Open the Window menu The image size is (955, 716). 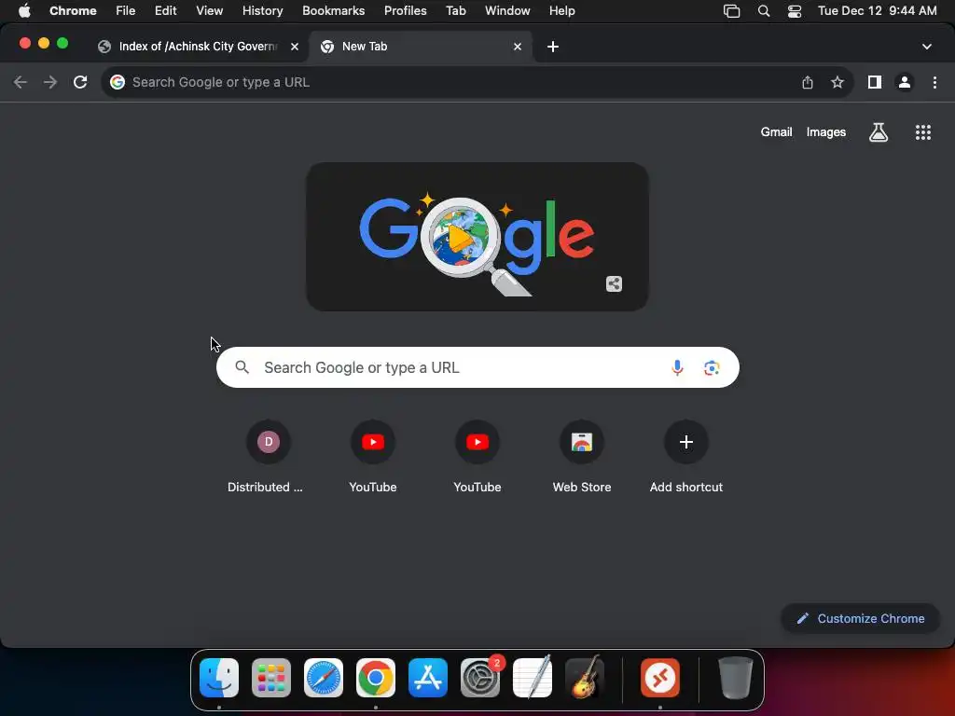coord(507,10)
